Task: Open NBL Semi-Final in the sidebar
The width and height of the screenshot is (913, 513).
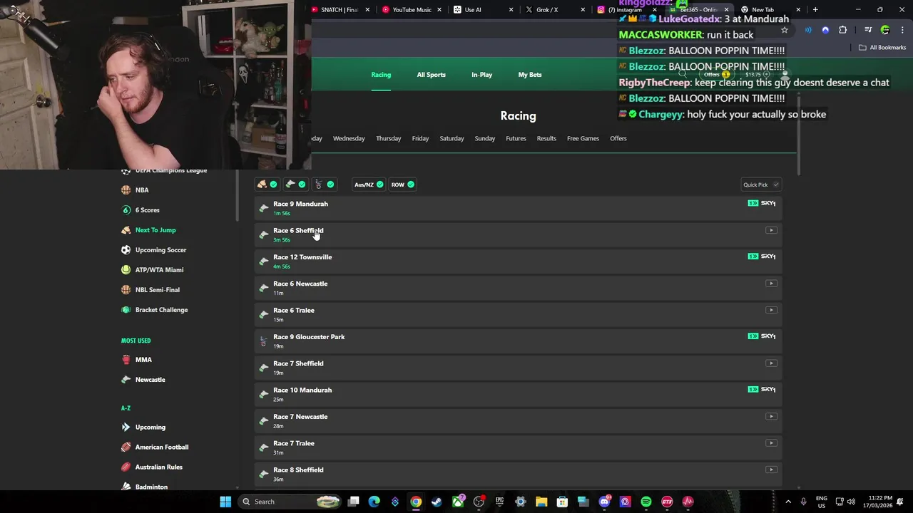Action: coord(158,290)
